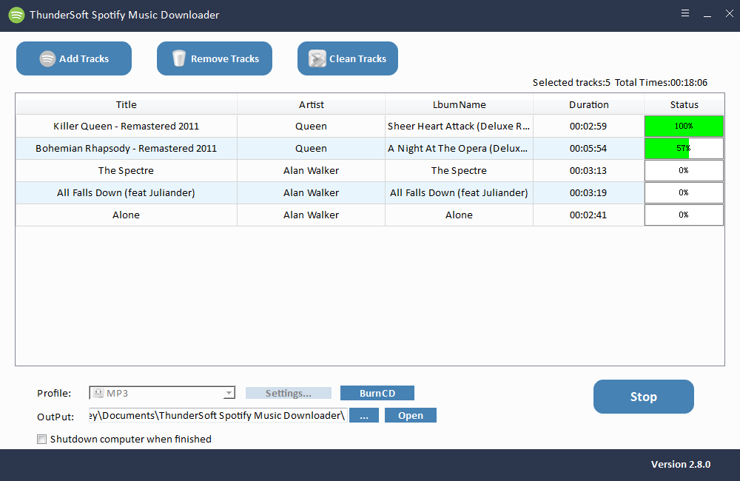This screenshot has height=481, width=740.
Task: Click Bohemian Rhapsody 57% progress bar
Action: tap(683, 148)
